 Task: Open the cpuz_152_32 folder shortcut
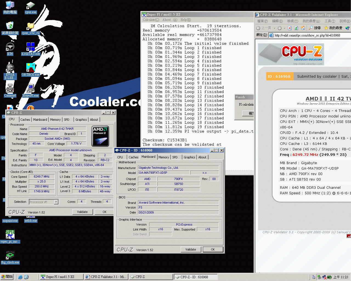[x=30, y=28]
